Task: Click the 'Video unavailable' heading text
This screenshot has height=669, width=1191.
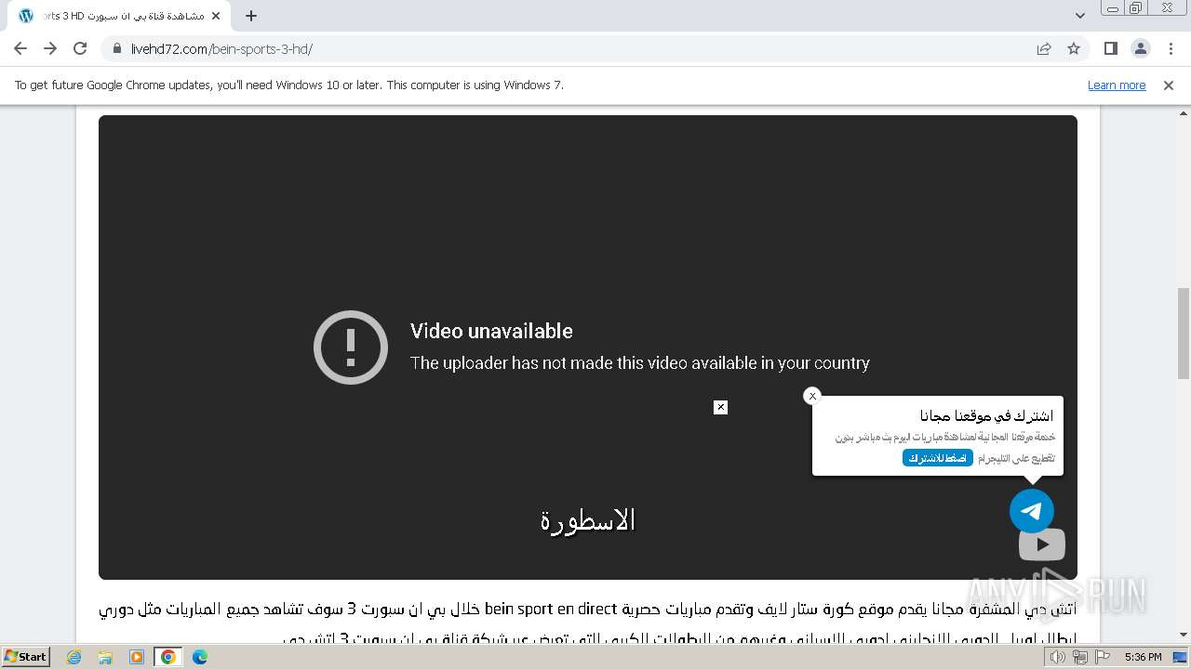Action: coord(491,331)
